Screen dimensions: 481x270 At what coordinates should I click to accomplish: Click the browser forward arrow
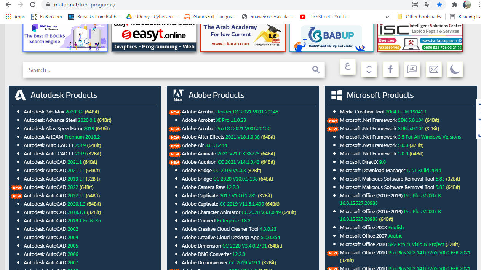[20, 5]
